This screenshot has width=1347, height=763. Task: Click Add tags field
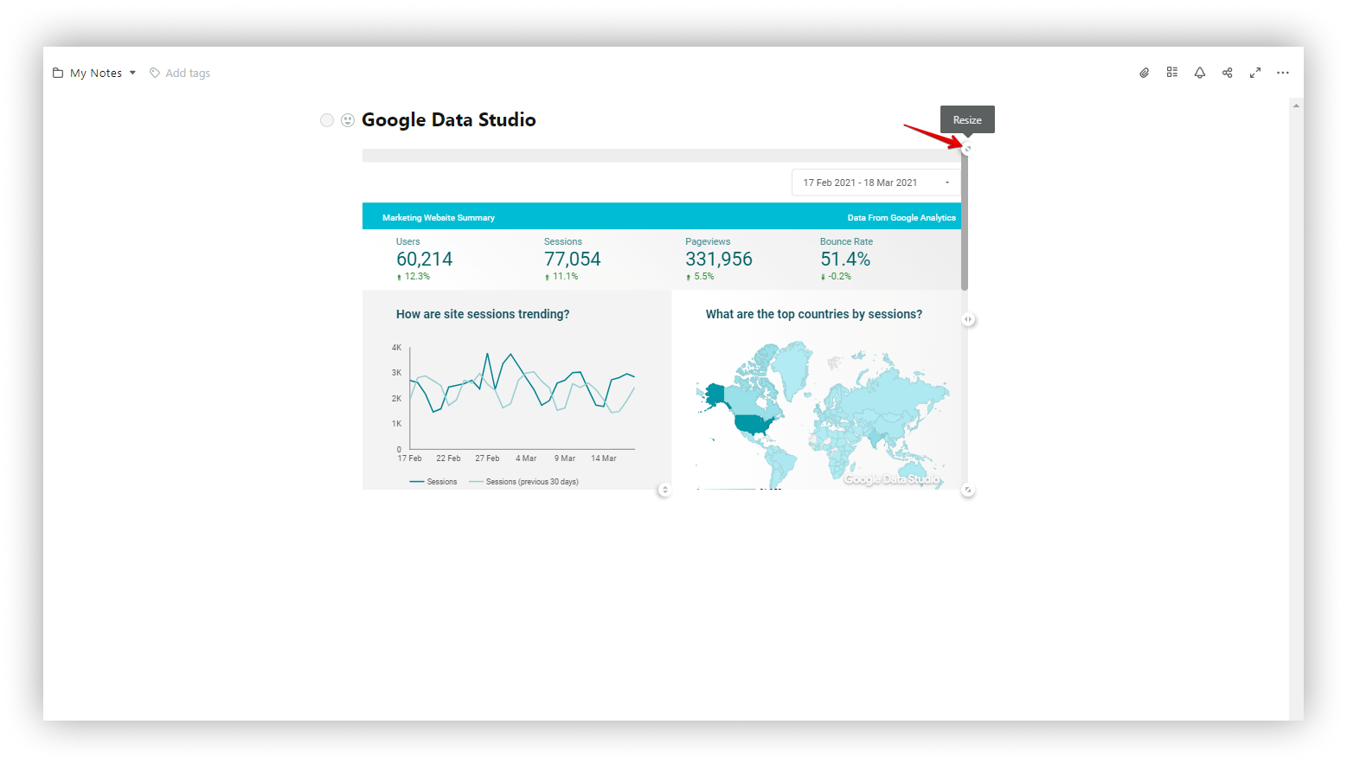(188, 73)
